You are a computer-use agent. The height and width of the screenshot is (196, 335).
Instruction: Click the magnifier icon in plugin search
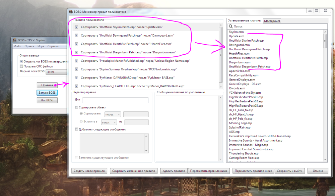click(230, 26)
